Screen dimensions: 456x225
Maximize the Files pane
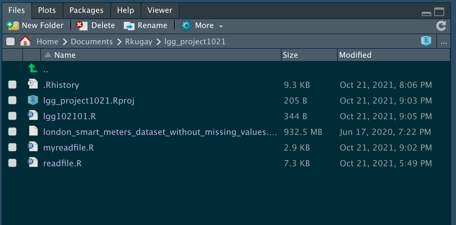(439, 12)
